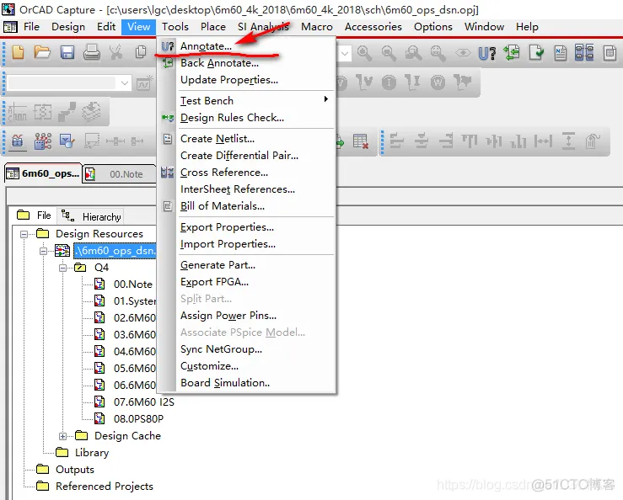The width and height of the screenshot is (623, 500).
Task: Collapse the 6m60_ops_dsn design node
Action: click(x=43, y=251)
